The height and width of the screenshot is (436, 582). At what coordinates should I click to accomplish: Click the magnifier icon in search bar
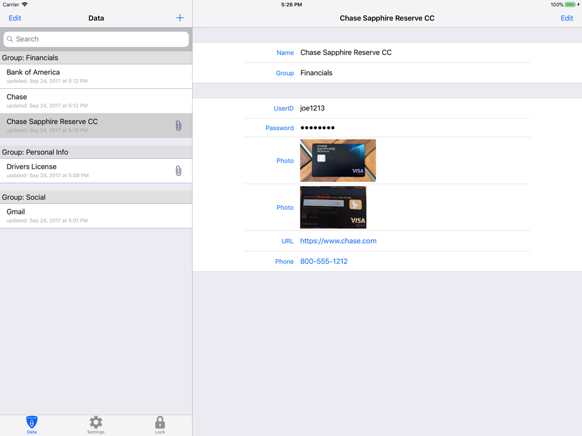click(x=10, y=39)
